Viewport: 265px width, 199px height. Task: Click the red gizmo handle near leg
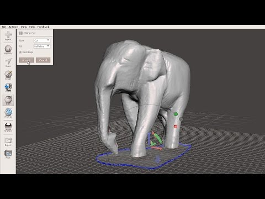click(176, 126)
